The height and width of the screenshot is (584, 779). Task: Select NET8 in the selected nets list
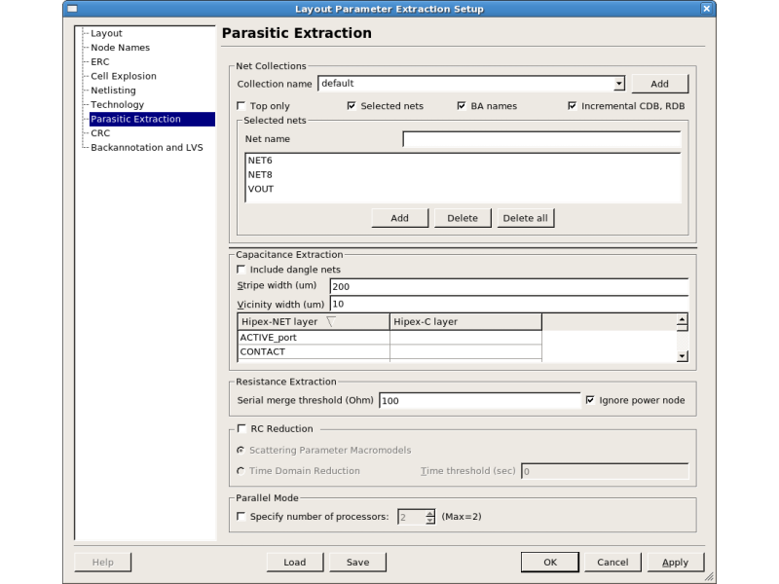pos(260,174)
